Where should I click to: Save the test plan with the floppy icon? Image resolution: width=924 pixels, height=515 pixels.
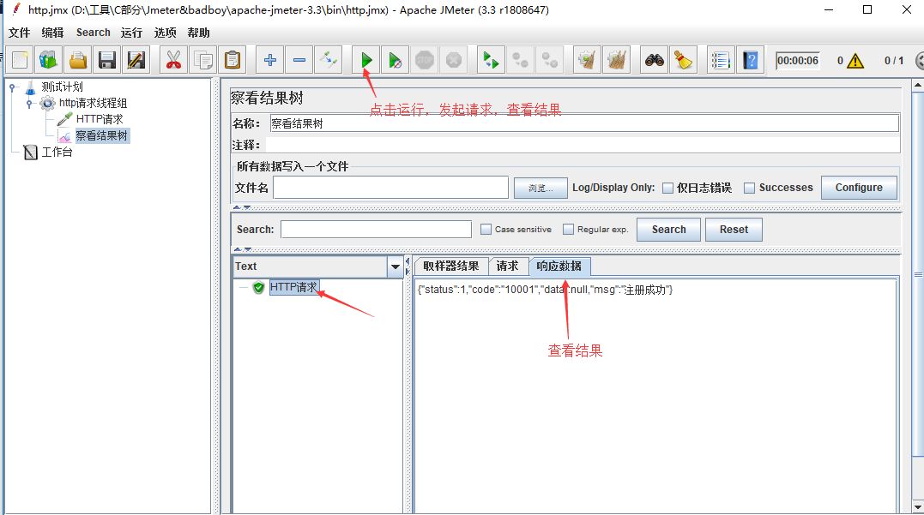106,60
